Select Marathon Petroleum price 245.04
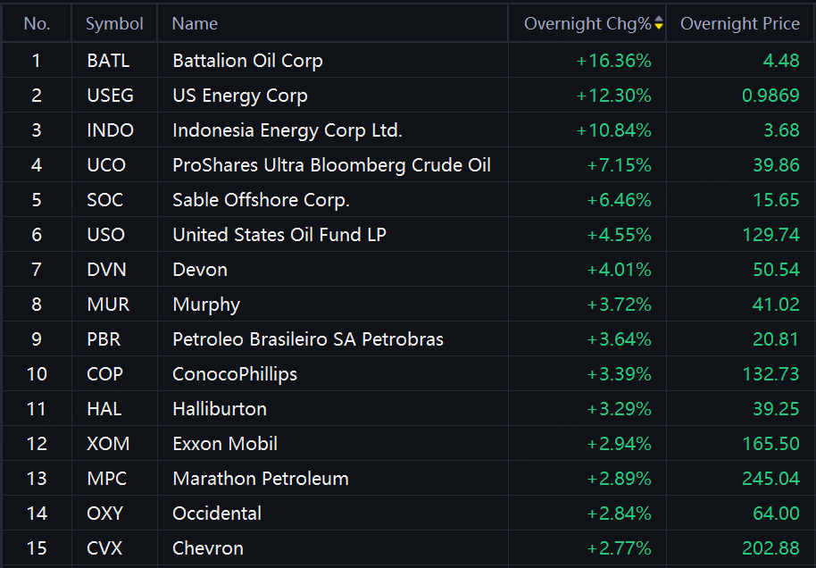Screen dimensions: 816x568 coord(770,479)
